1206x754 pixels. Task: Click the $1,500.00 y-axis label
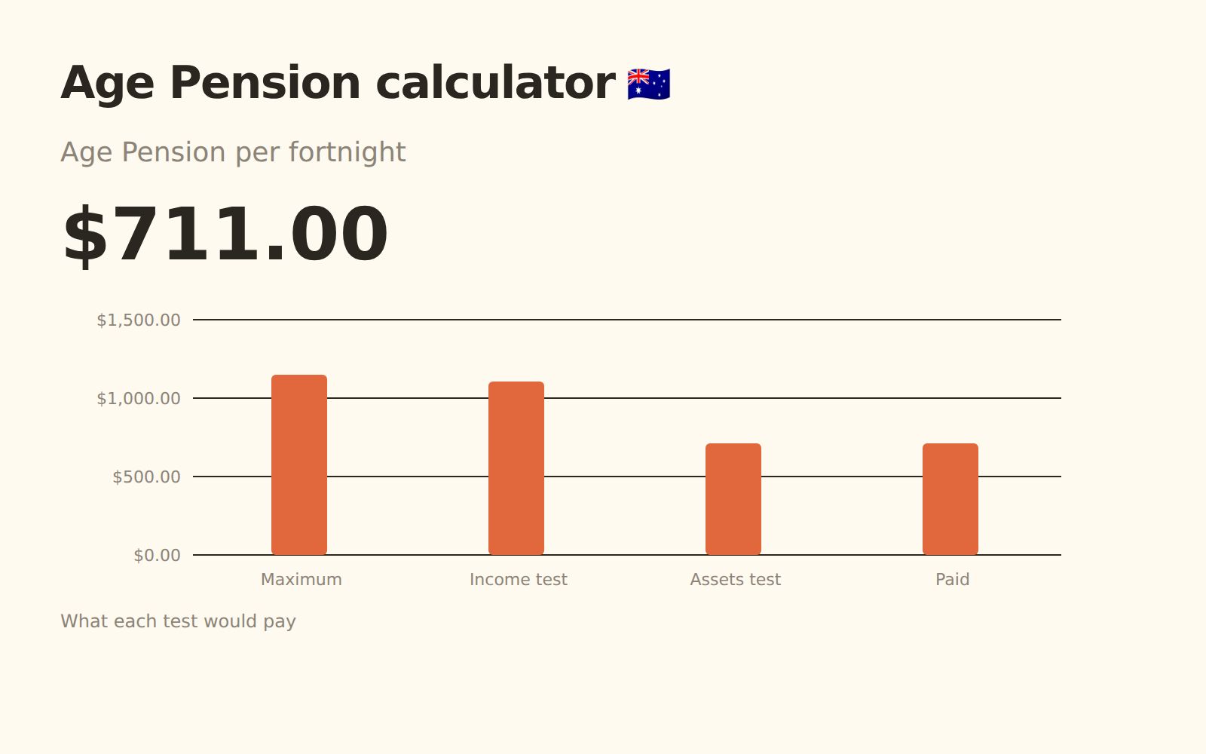click(139, 320)
